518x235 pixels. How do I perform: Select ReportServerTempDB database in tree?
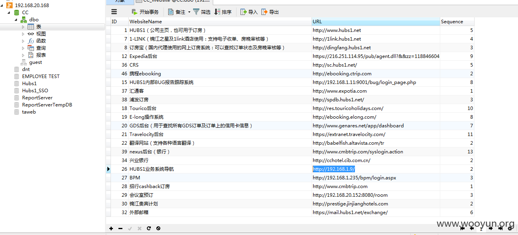[47, 105]
